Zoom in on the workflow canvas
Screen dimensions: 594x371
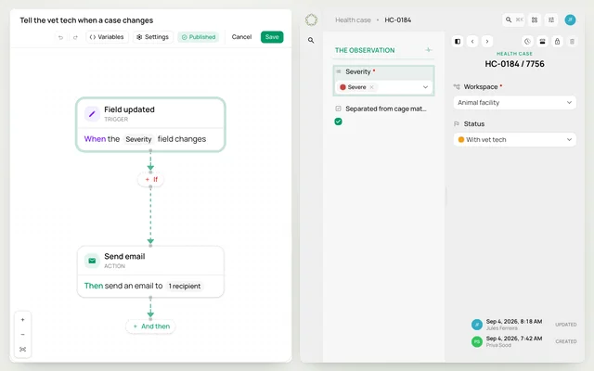[x=22, y=320]
